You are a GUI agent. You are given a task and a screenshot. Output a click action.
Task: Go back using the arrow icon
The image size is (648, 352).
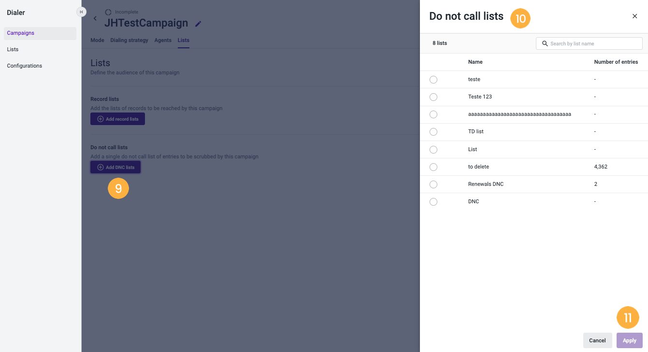tap(95, 18)
